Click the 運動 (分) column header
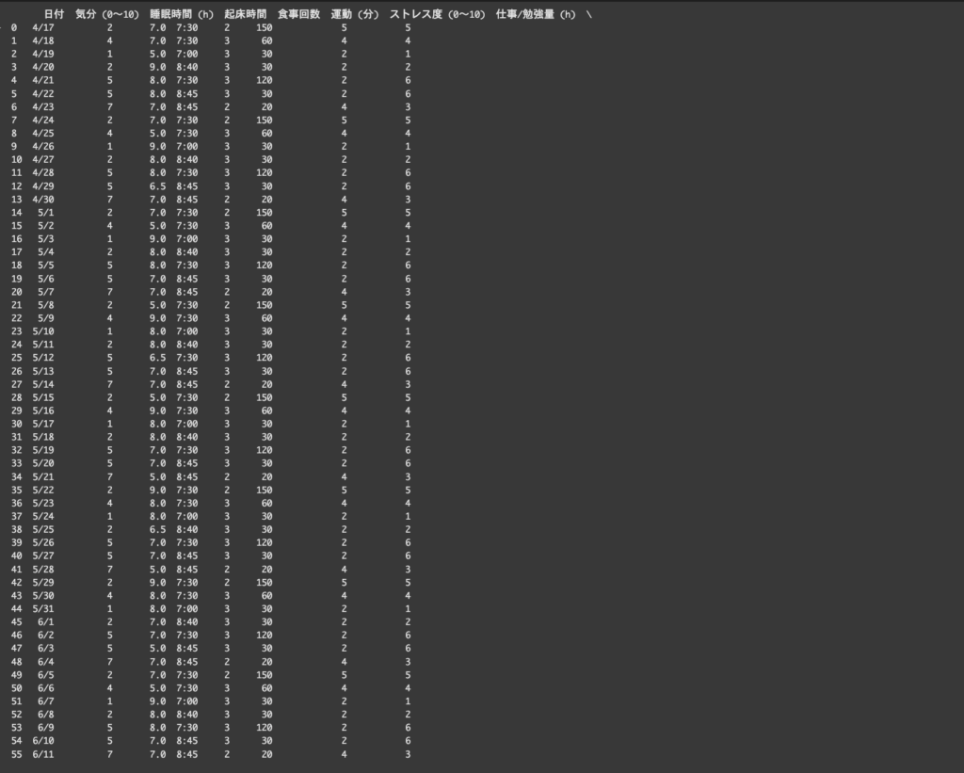The height and width of the screenshot is (773, 964). pos(355,14)
